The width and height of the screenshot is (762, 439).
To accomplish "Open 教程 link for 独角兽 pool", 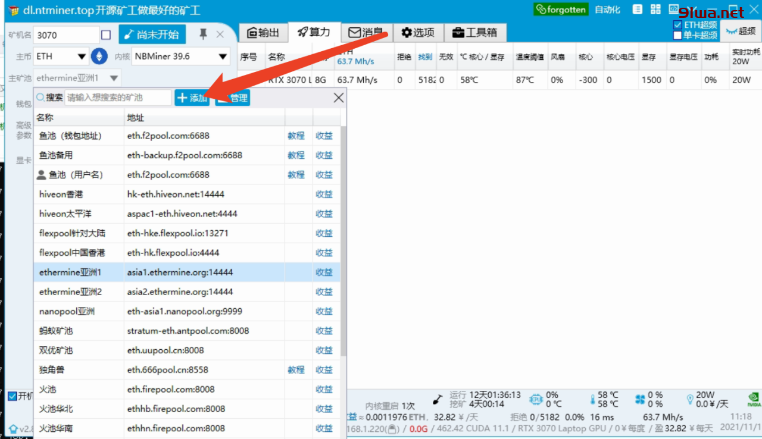I will point(296,370).
